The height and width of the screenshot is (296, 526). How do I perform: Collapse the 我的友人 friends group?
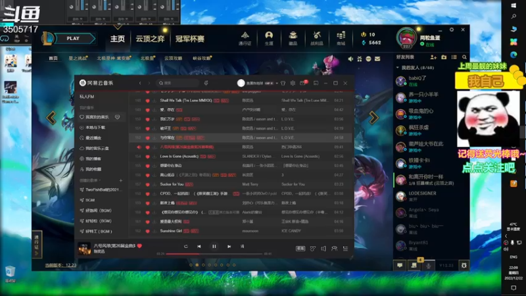(x=398, y=68)
